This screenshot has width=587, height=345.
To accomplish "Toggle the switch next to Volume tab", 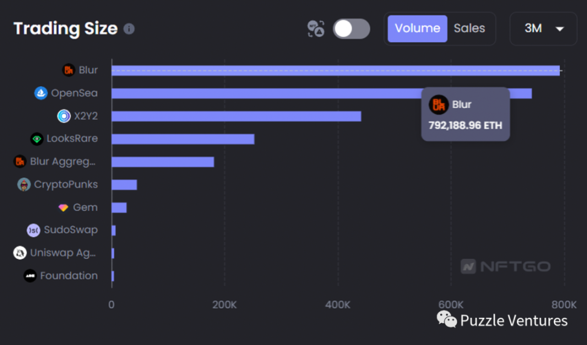I will point(351,28).
